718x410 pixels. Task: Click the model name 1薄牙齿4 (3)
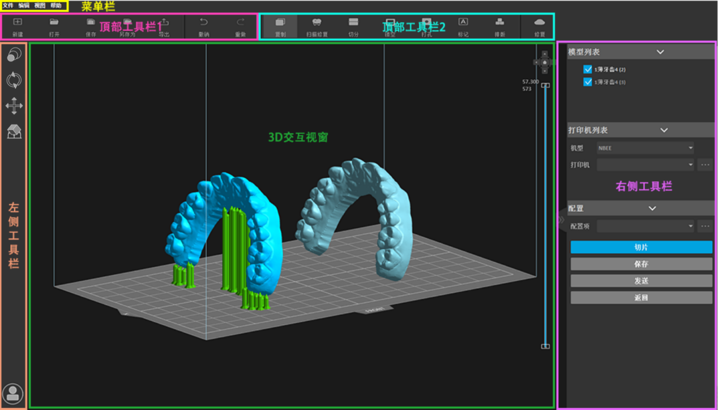click(610, 83)
